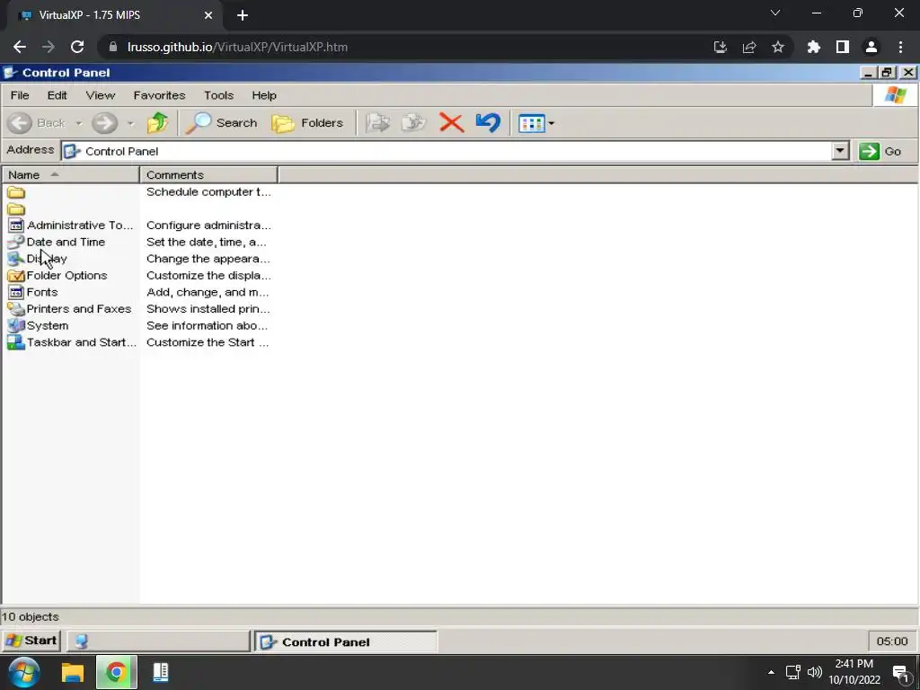Click the Back arrow in Control Panel toolbar
The width and height of the screenshot is (920, 690).
[x=20, y=123]
